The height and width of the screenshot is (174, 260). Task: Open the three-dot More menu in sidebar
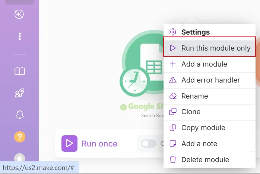coord(19,36)
